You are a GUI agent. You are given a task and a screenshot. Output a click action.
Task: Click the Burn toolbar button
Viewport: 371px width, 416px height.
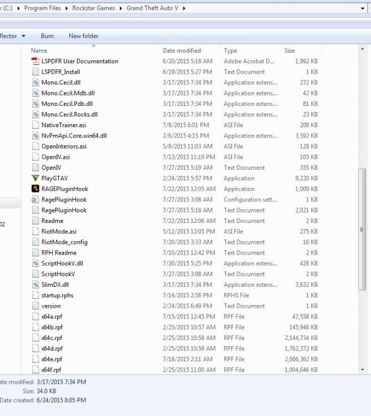coord(47,36)
